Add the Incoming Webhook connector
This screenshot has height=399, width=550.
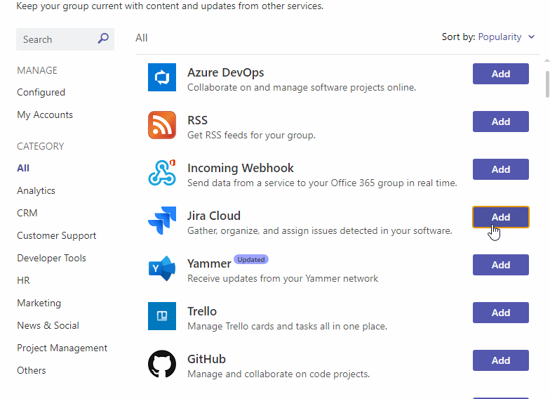[x=501, y=169]
